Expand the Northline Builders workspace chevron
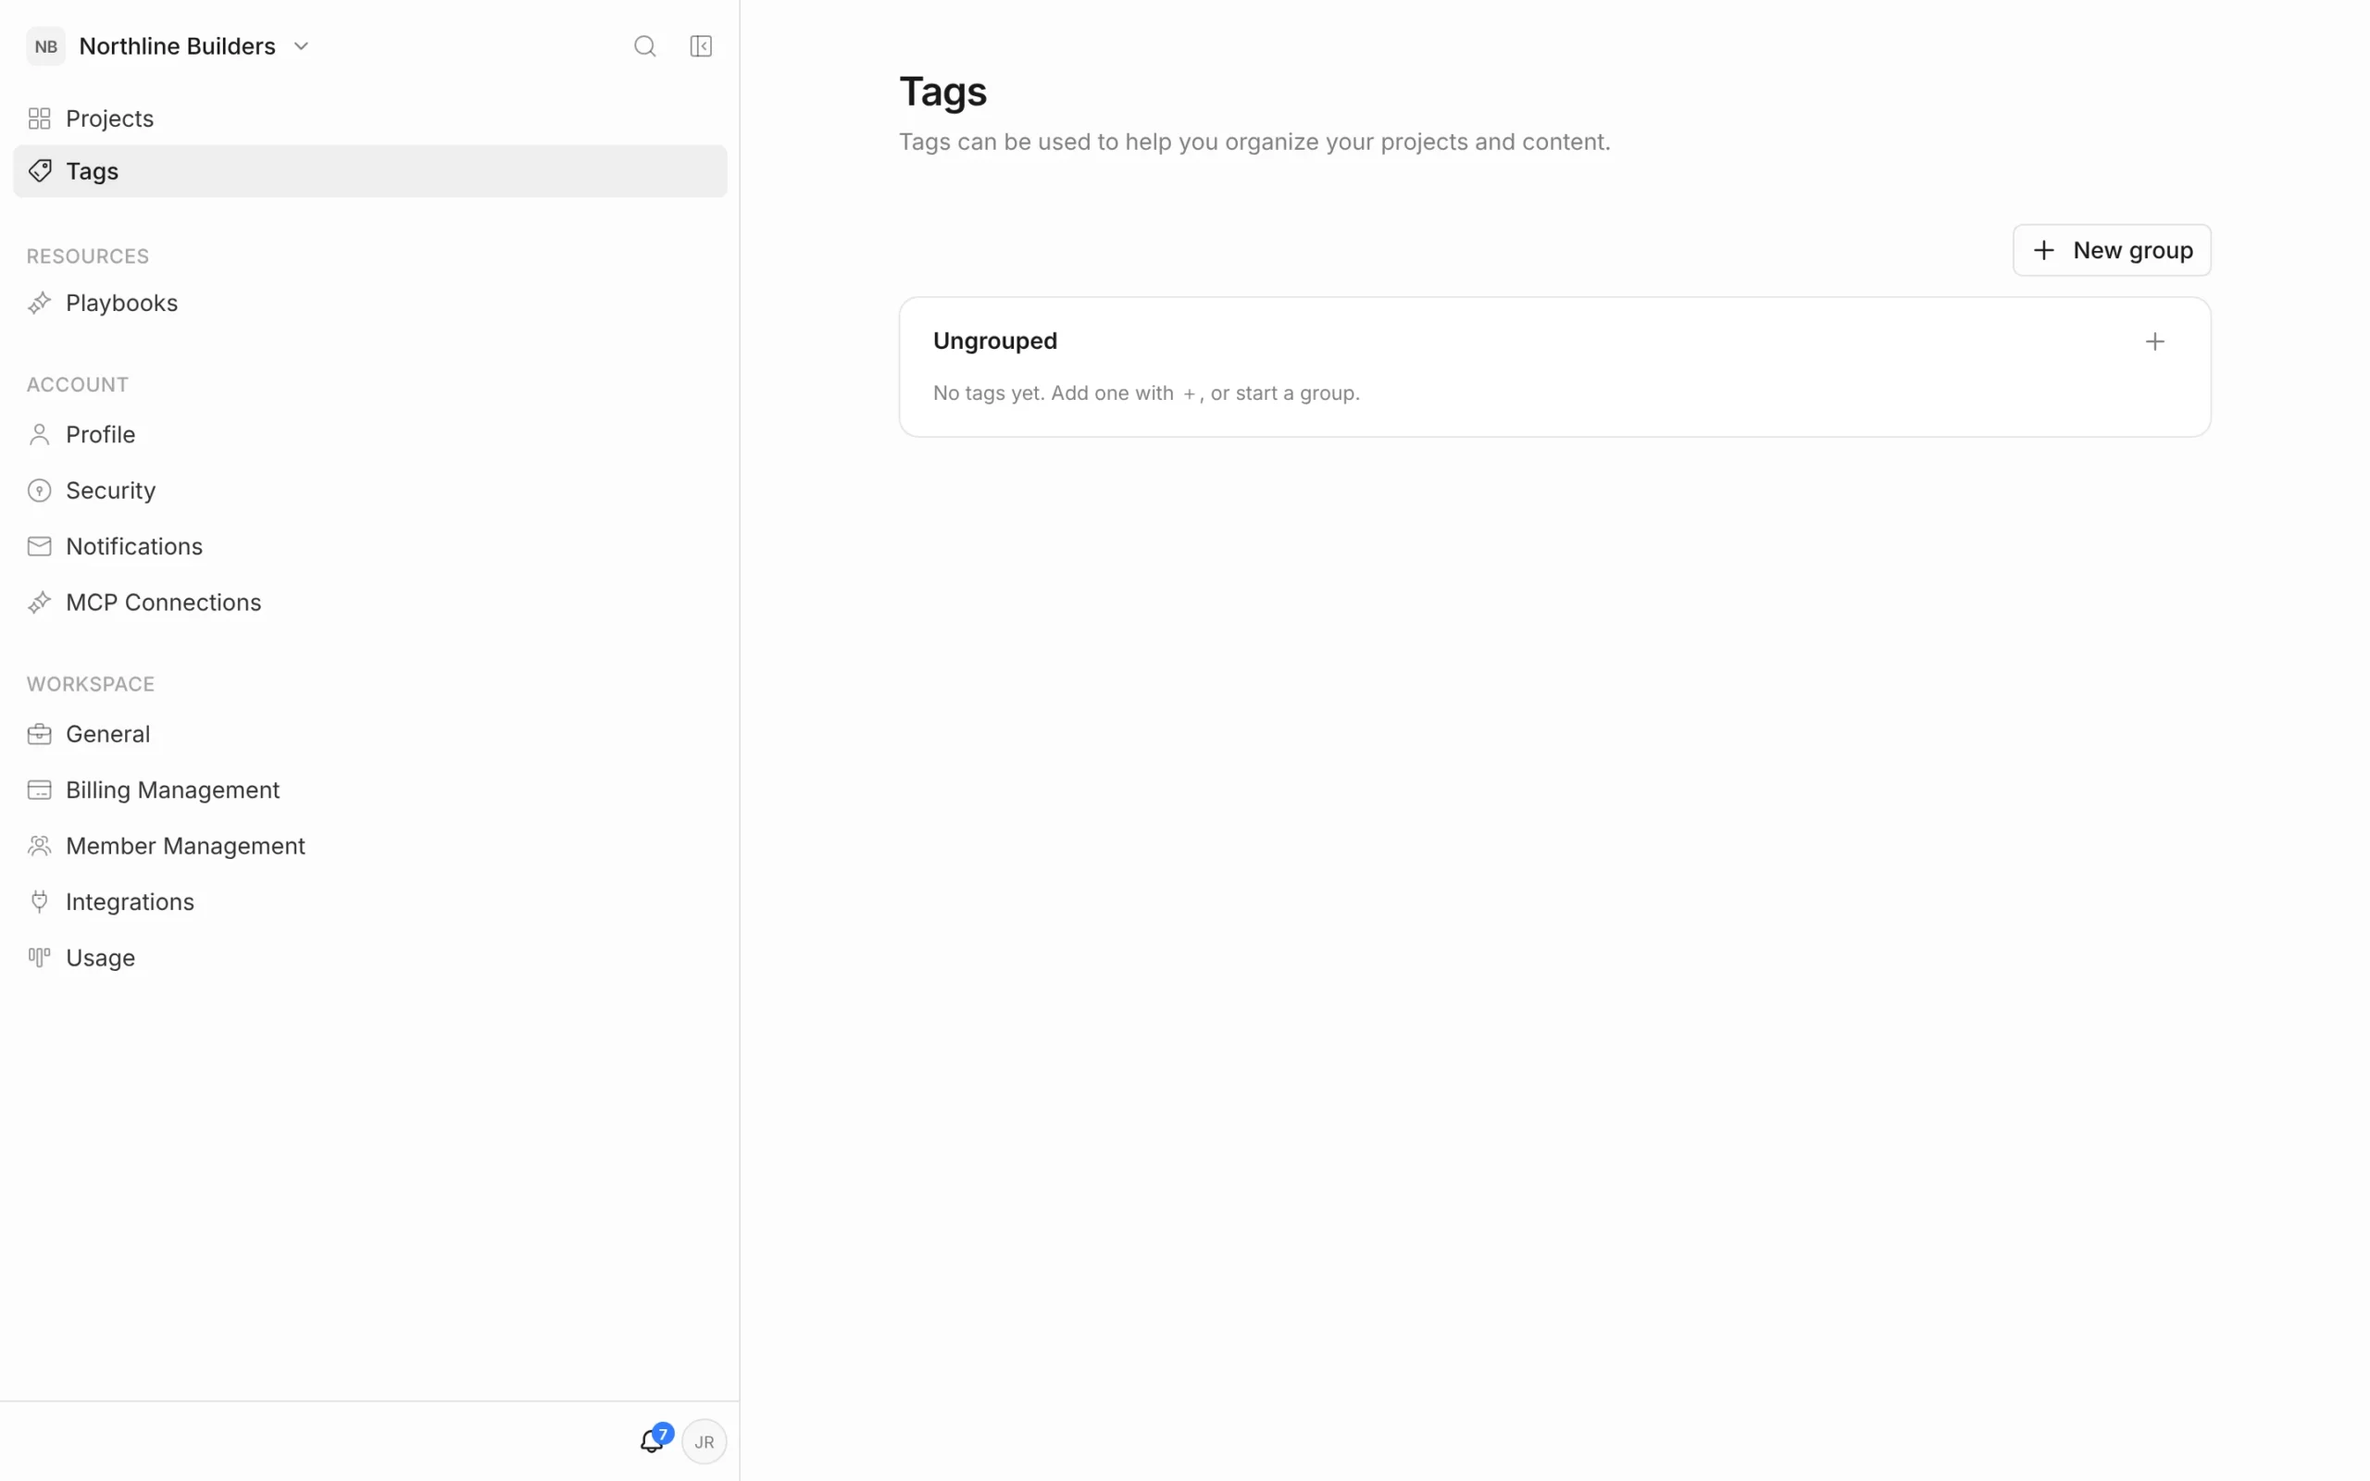The width and height of the screenshot is (2370, 1481). [302, 46]
